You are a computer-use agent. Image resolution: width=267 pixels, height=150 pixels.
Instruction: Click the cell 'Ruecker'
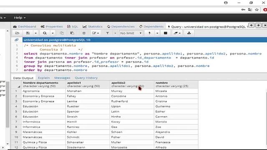coord(88,106)
